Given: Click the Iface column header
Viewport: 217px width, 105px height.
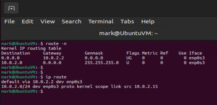Looking at the screenshot, I should tap(195, 53).
